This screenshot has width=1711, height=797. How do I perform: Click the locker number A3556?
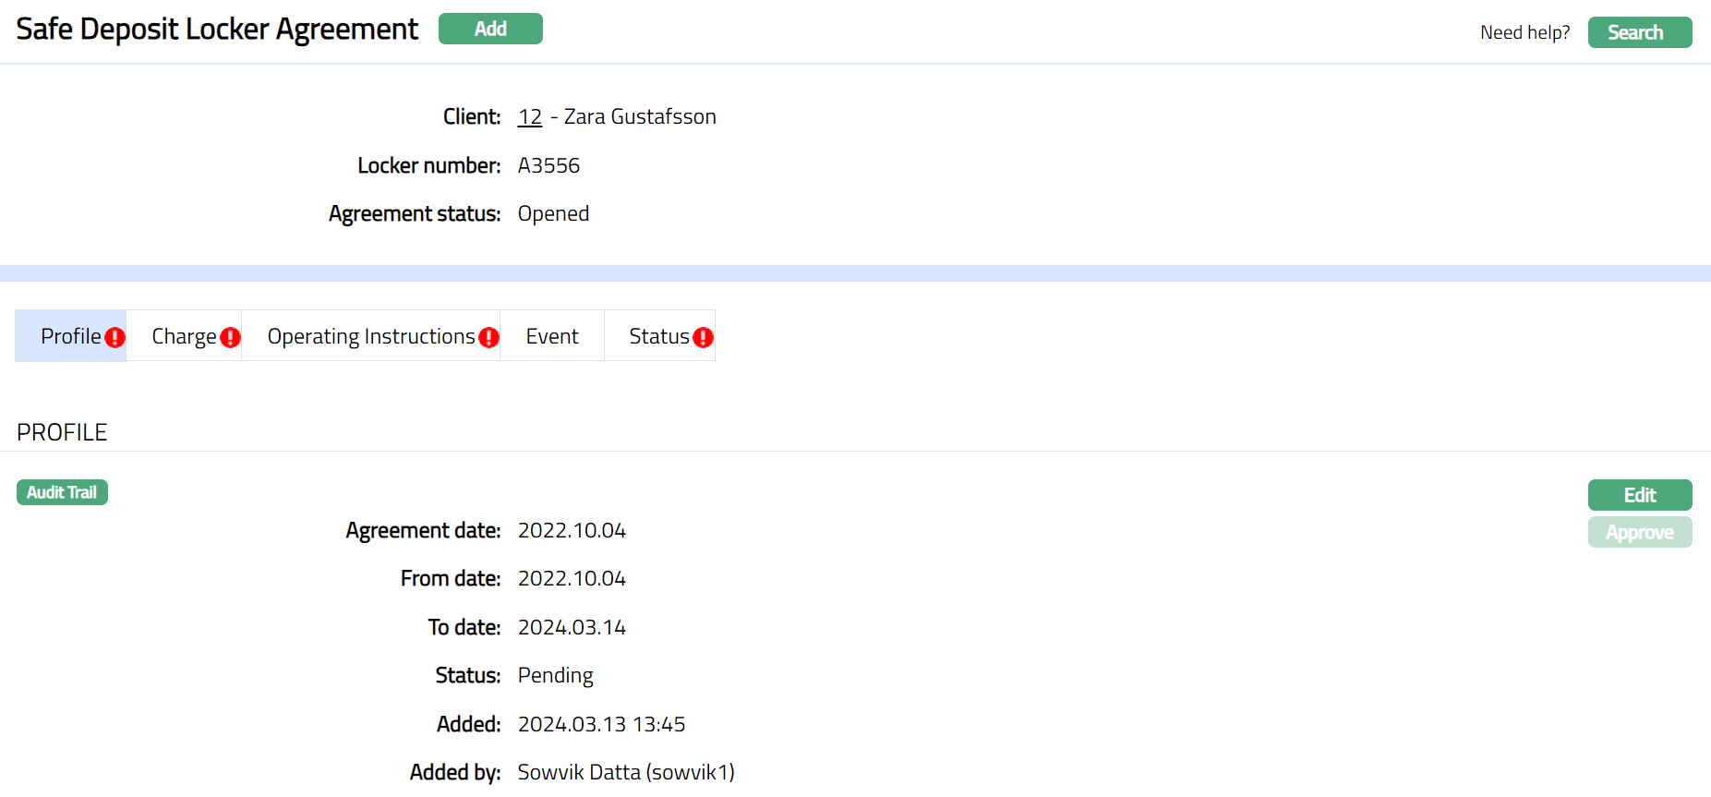coord(548,165)
